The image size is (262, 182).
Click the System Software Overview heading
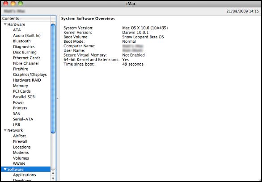click(x=88, y=19)
